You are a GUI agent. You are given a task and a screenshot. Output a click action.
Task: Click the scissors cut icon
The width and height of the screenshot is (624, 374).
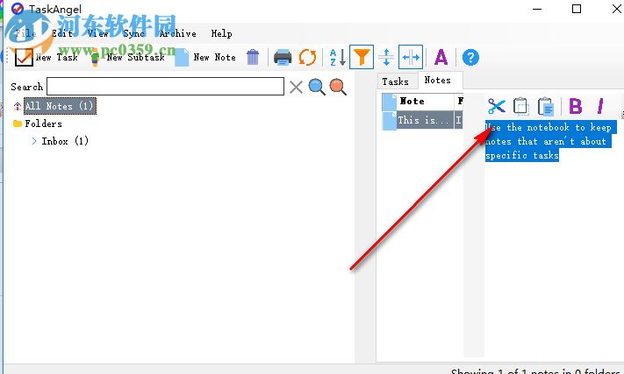coord(497,106)
